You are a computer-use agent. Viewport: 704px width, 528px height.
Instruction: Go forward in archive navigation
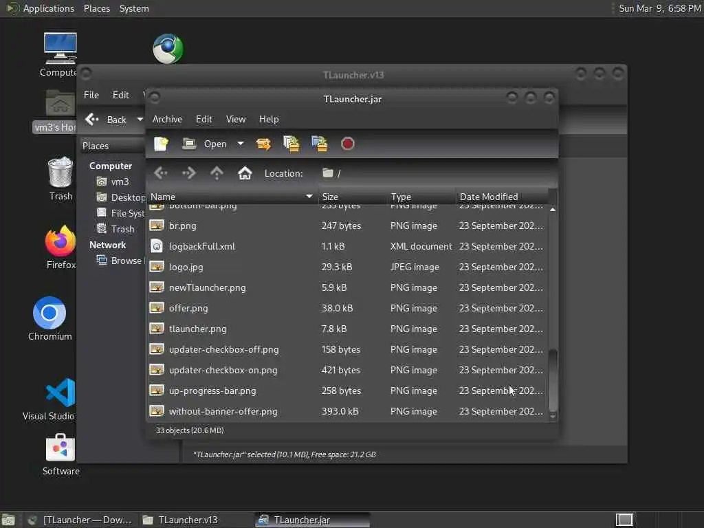click(x=188, y=173)
